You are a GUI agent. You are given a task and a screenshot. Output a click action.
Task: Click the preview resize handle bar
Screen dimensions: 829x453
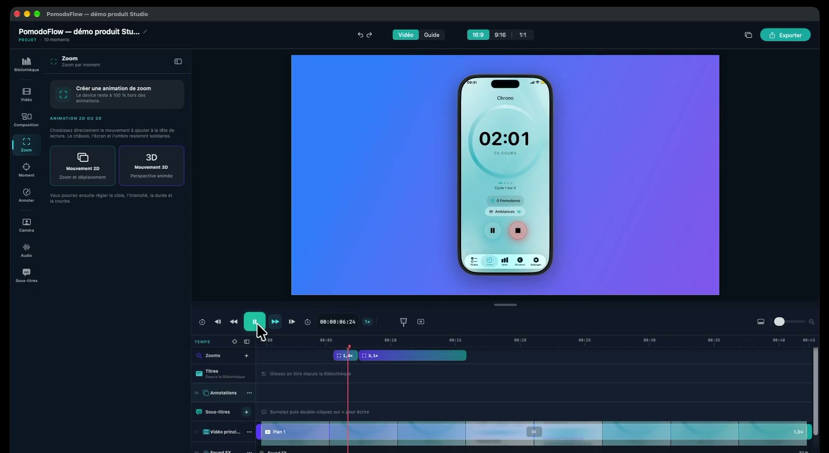coord(505,305)
